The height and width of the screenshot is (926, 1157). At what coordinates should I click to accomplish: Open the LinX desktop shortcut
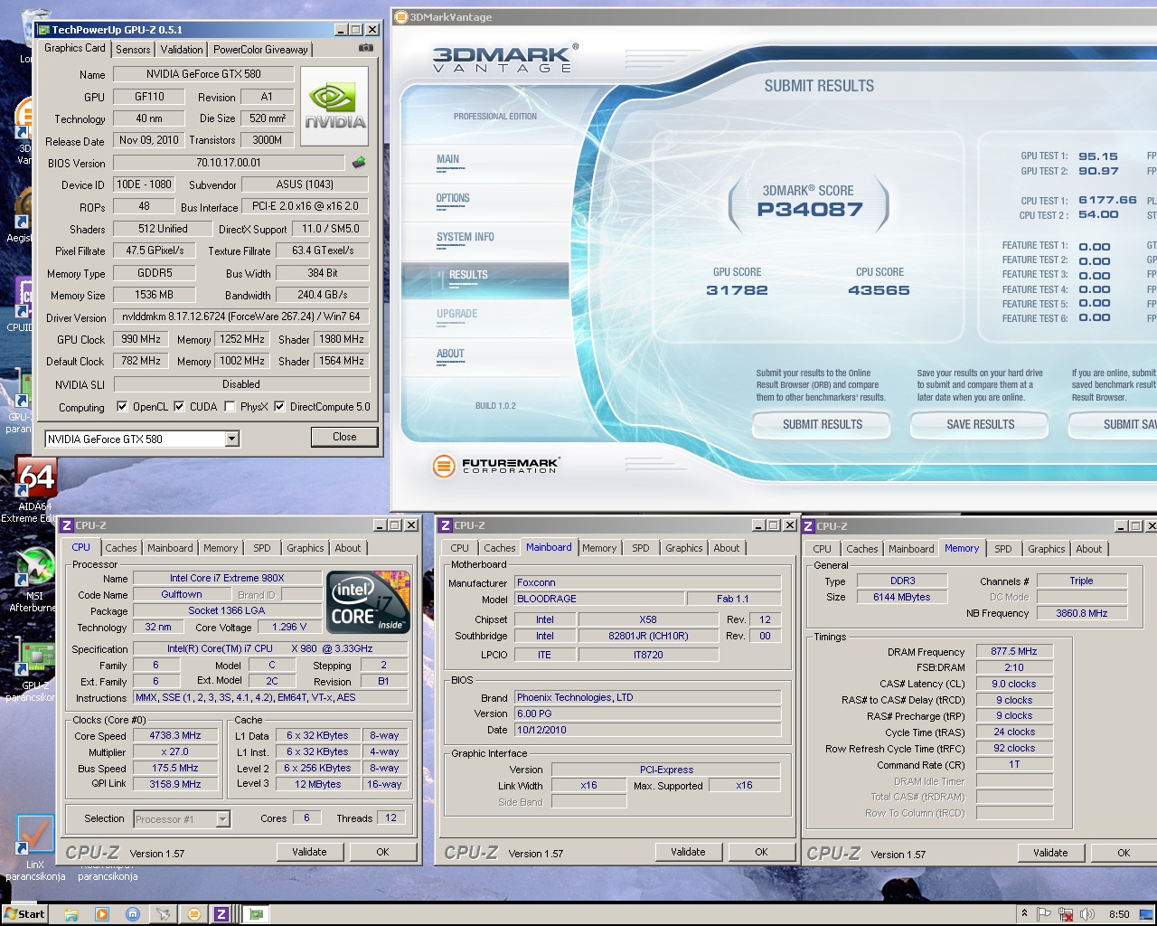(x=35, y=847)
